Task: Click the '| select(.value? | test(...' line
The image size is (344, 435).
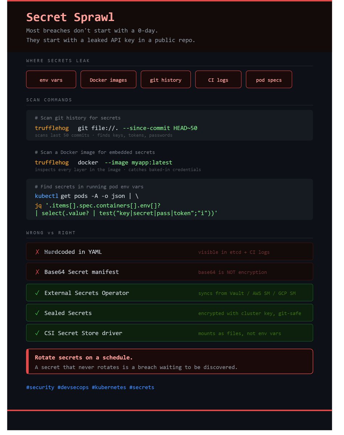Action: click(126, 213)
